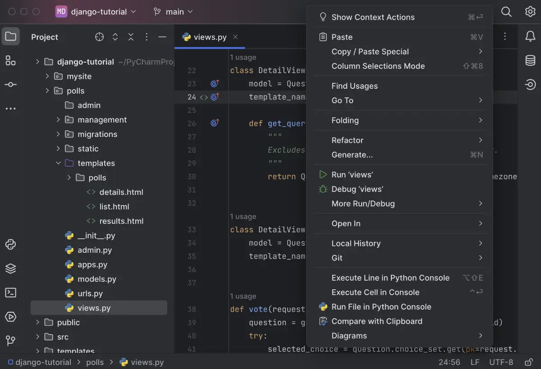Open the Structure tool window icon
The height and width of the screenshot is (369, 541).
pyautogui.click(x=11, y=61)
